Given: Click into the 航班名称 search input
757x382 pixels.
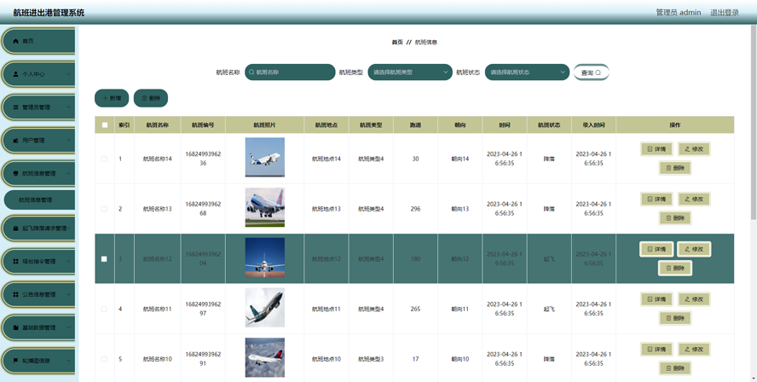Looking at the screenshot, I should [x=290, y=72].
